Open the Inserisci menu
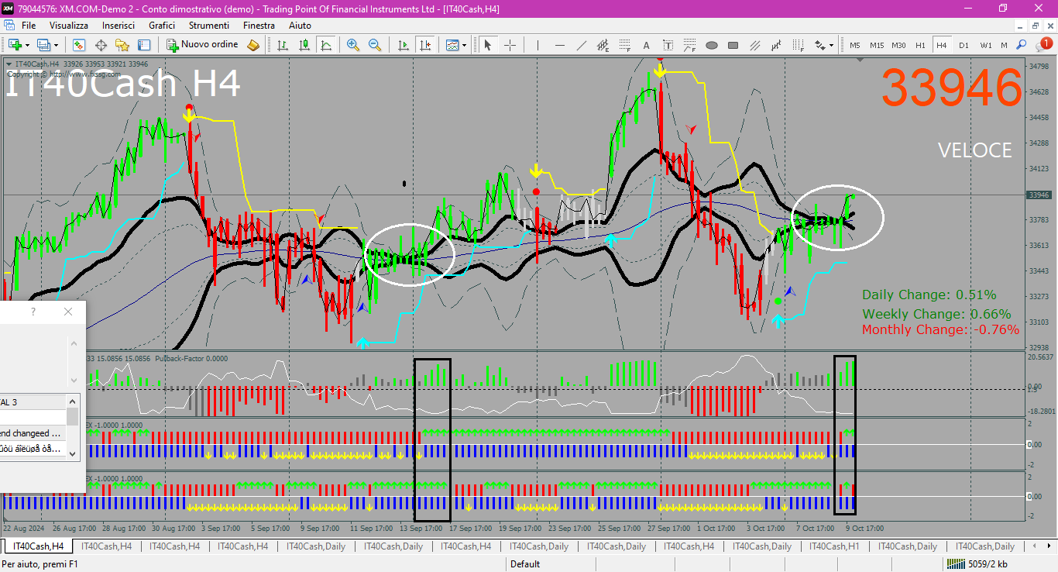Screen dimensions: 1058x572 [x=119, y=26]
